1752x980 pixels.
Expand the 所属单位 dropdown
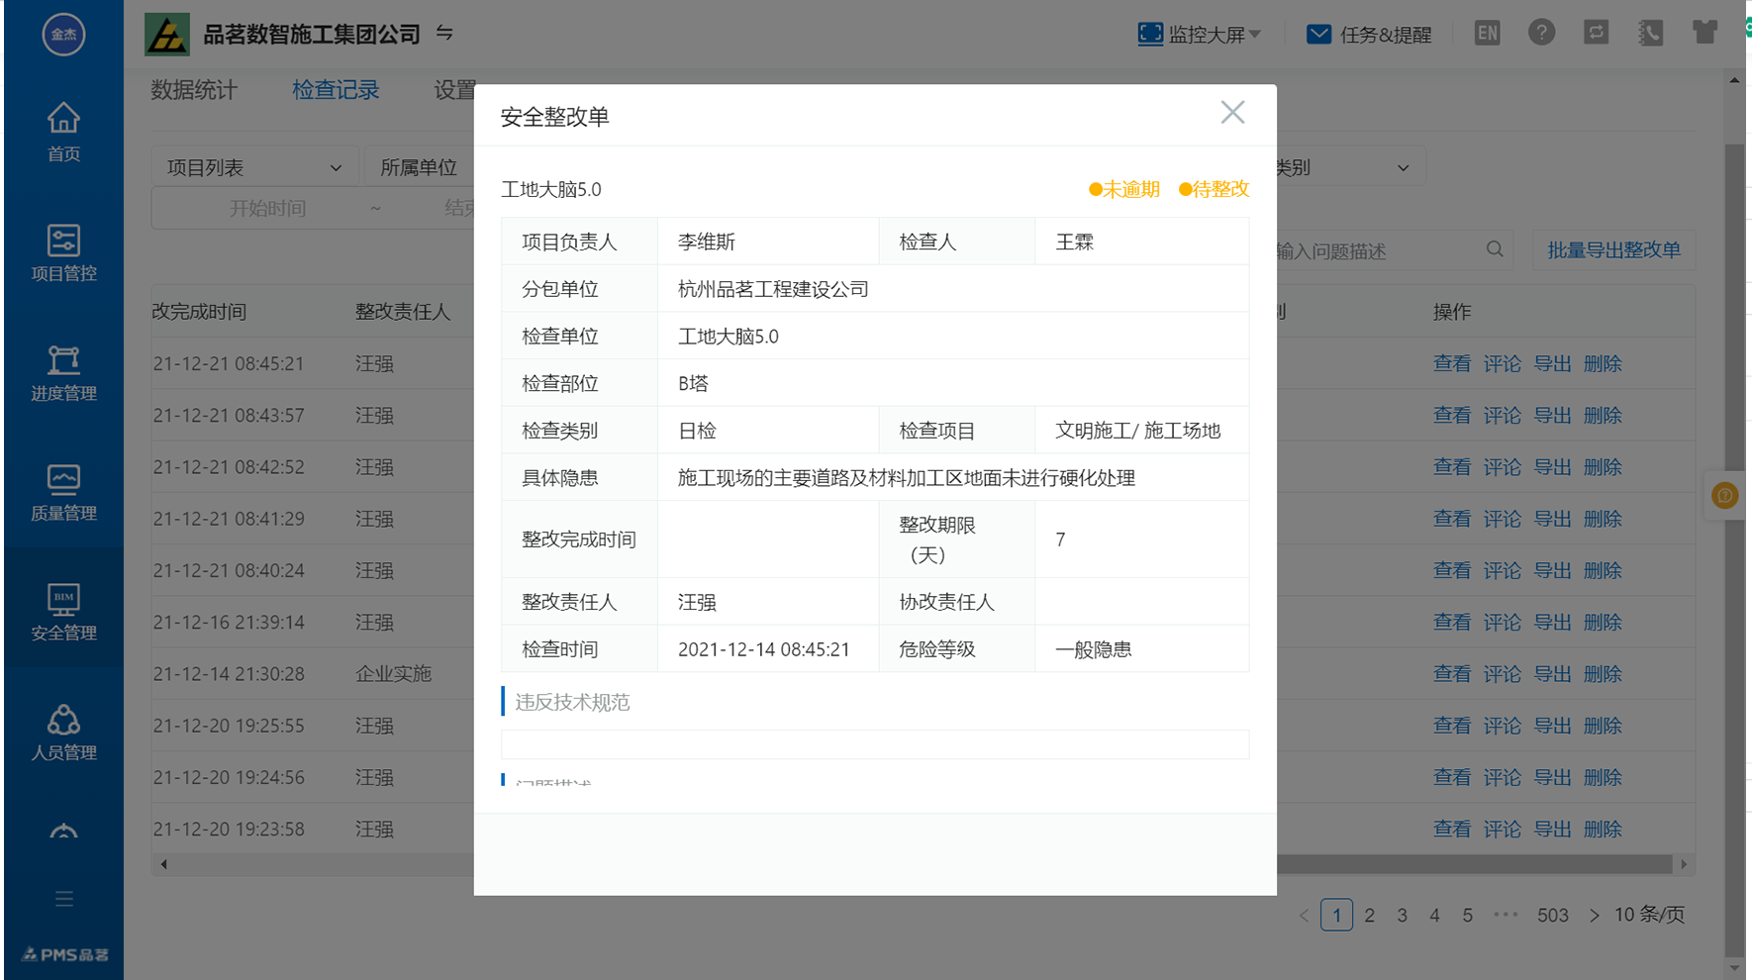coord(420,167)
